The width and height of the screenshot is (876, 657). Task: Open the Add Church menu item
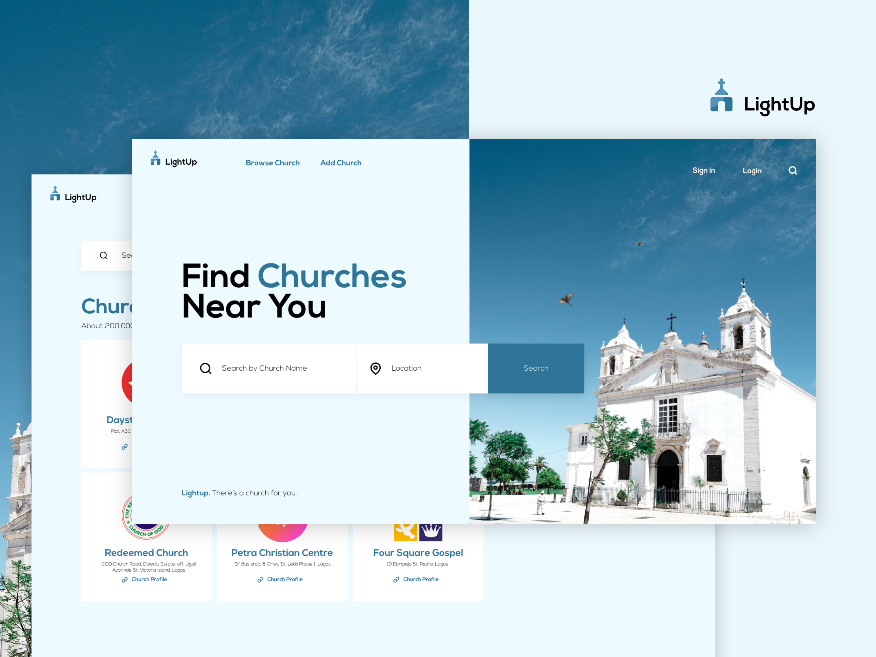pos(341,163)
